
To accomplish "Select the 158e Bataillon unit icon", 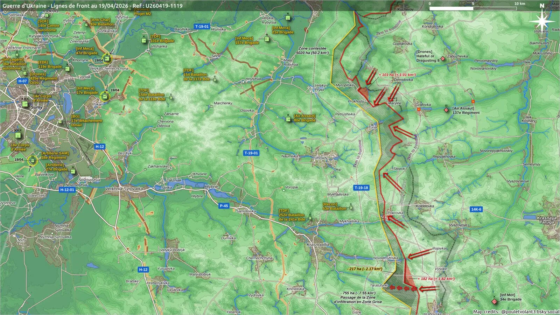I will (x=171, y=97).
